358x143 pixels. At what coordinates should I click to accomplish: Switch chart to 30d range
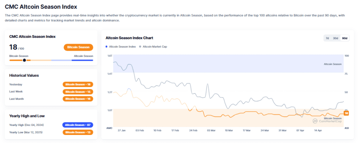coord(335,38)
